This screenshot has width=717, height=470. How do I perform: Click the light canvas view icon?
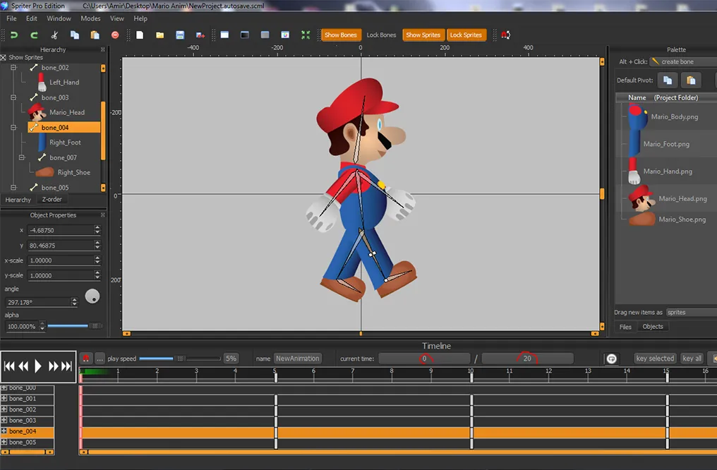click(224, 35)
